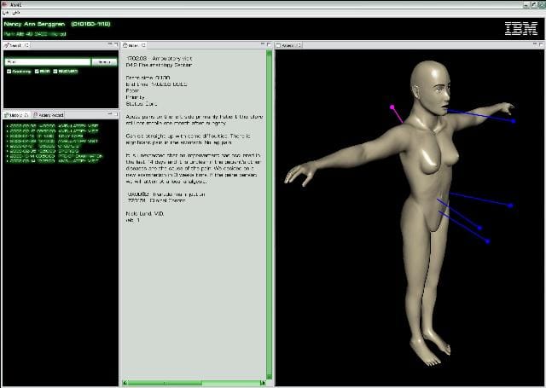Open the first menu in the menu bar
The width and height of the screenshot is (546, 388).
tap(6, 13)
